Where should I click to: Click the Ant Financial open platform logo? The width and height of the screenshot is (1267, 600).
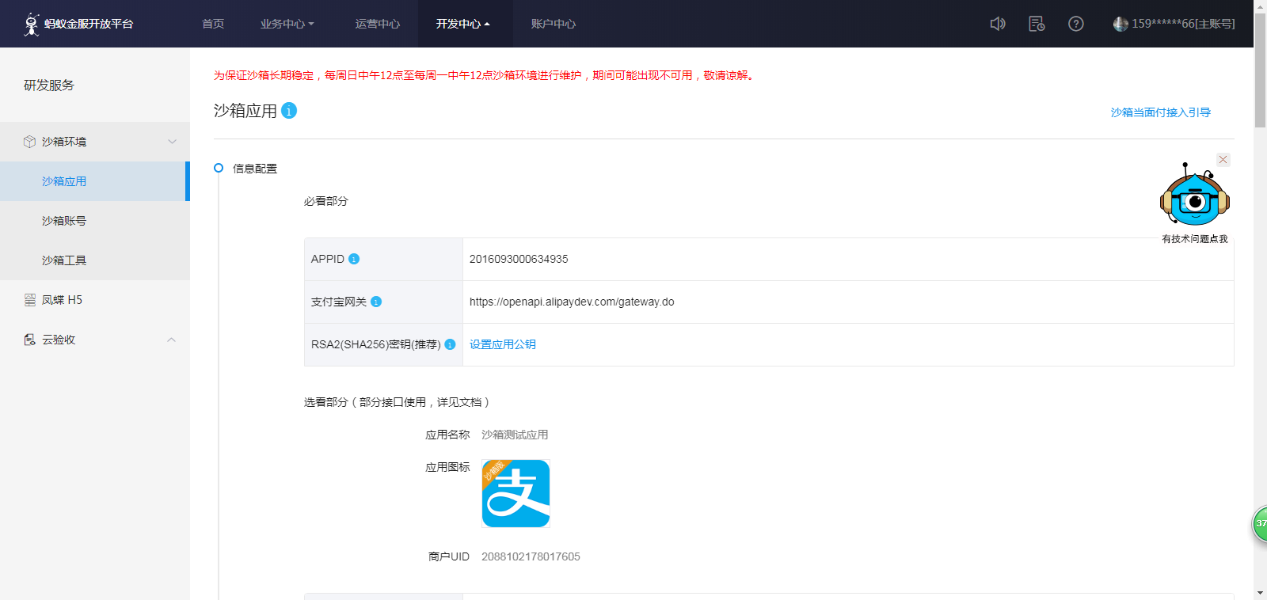coord(78,24)
